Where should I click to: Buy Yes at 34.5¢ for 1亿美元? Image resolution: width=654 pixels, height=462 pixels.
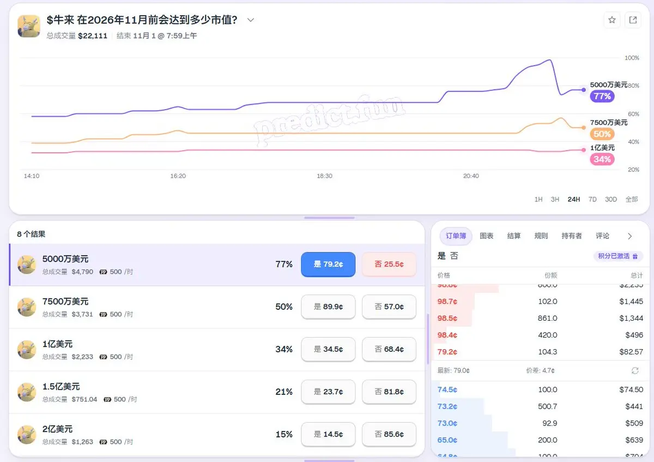point(328,350)
